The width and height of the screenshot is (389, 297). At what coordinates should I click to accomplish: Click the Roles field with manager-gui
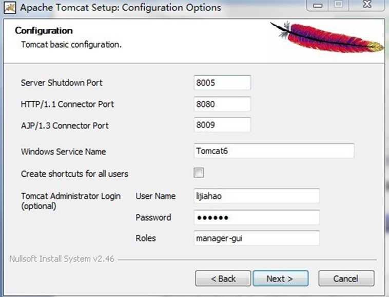tap(257, 238)
